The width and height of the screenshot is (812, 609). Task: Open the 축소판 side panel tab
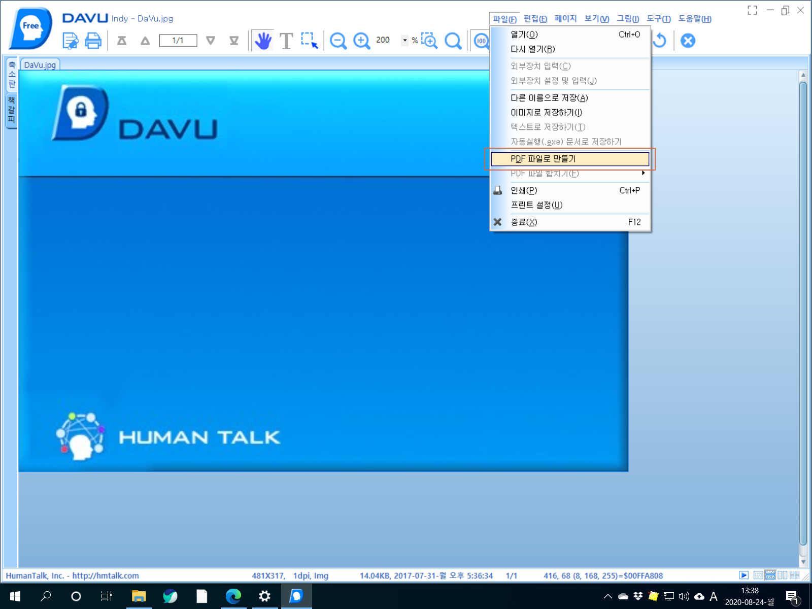[11, 74]
